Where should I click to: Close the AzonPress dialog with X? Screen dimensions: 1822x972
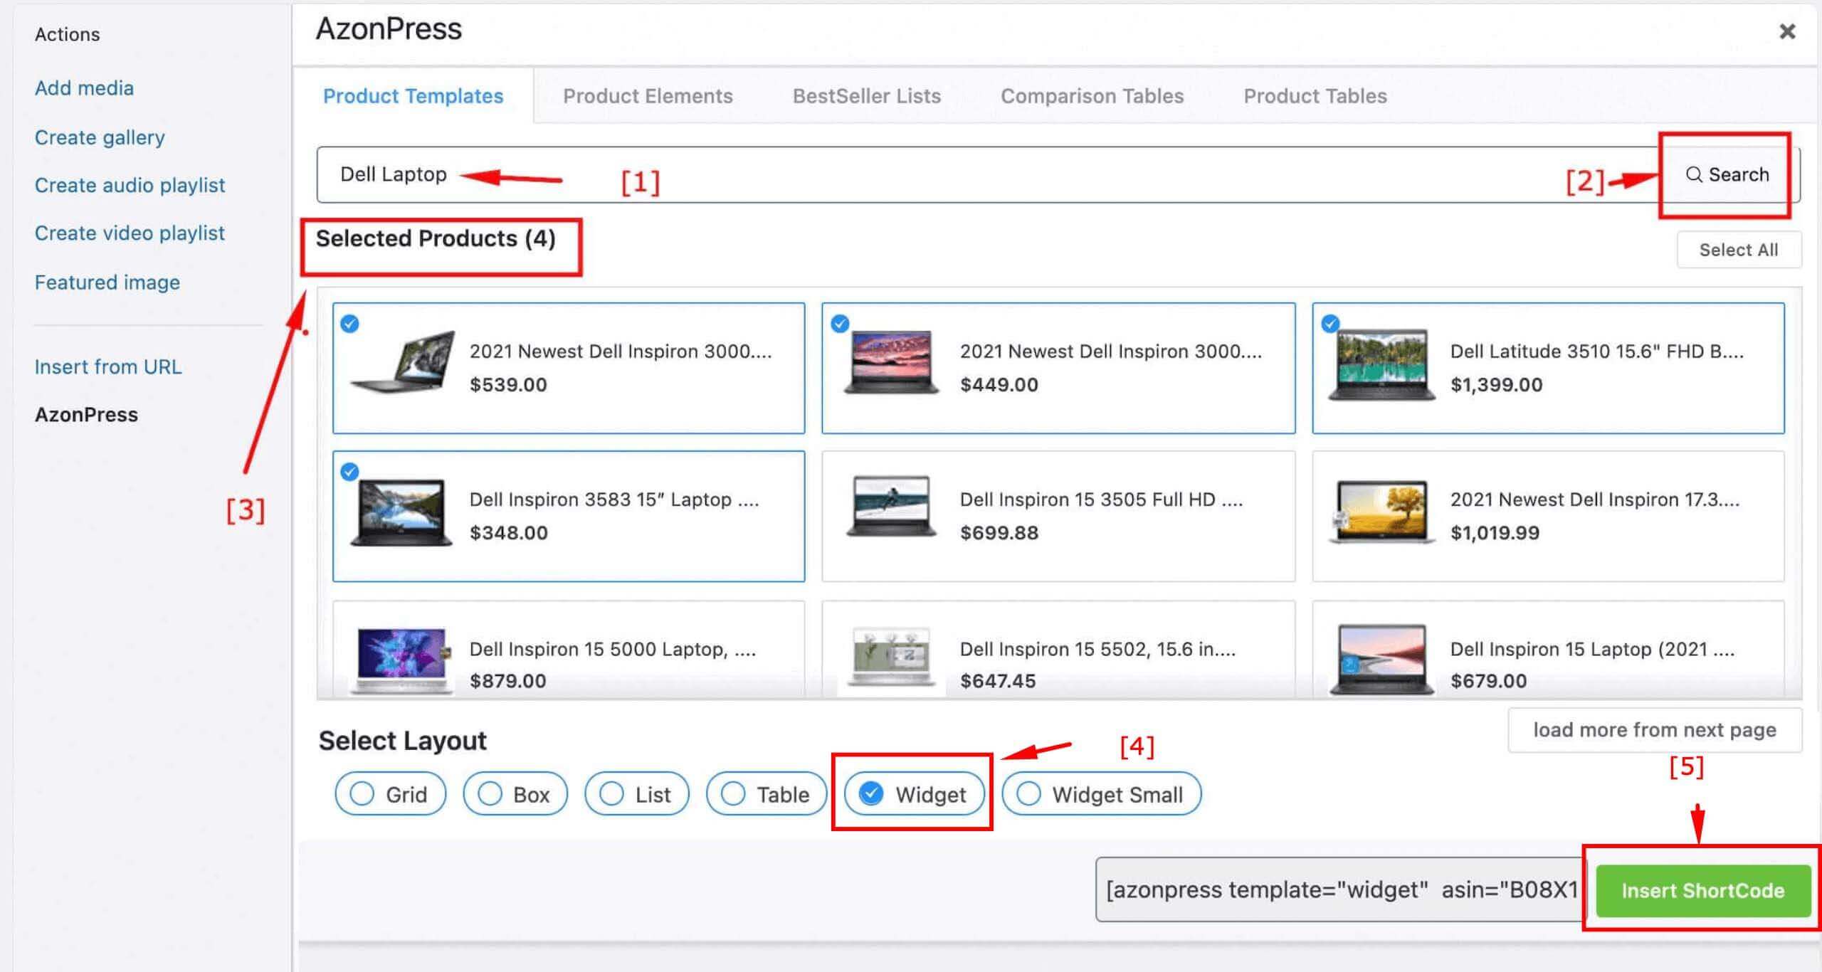(1787, 31)
